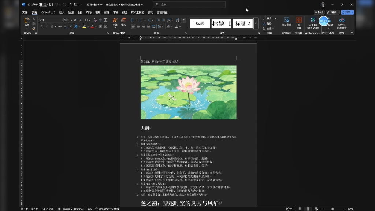Launch GPT for Excel Word add-in
375x211 pixels.
coord(313,23)
